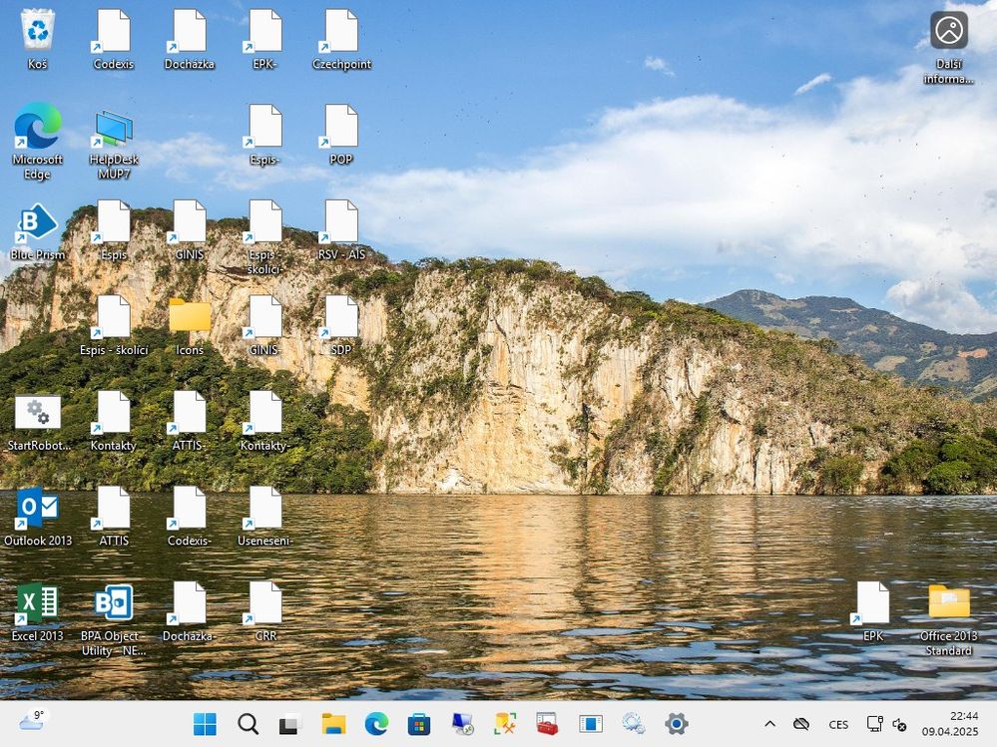Open the Recycle Bin labeled Koš
The width and height of the screenshot is (997, 747).
click(x=38, y=31)
